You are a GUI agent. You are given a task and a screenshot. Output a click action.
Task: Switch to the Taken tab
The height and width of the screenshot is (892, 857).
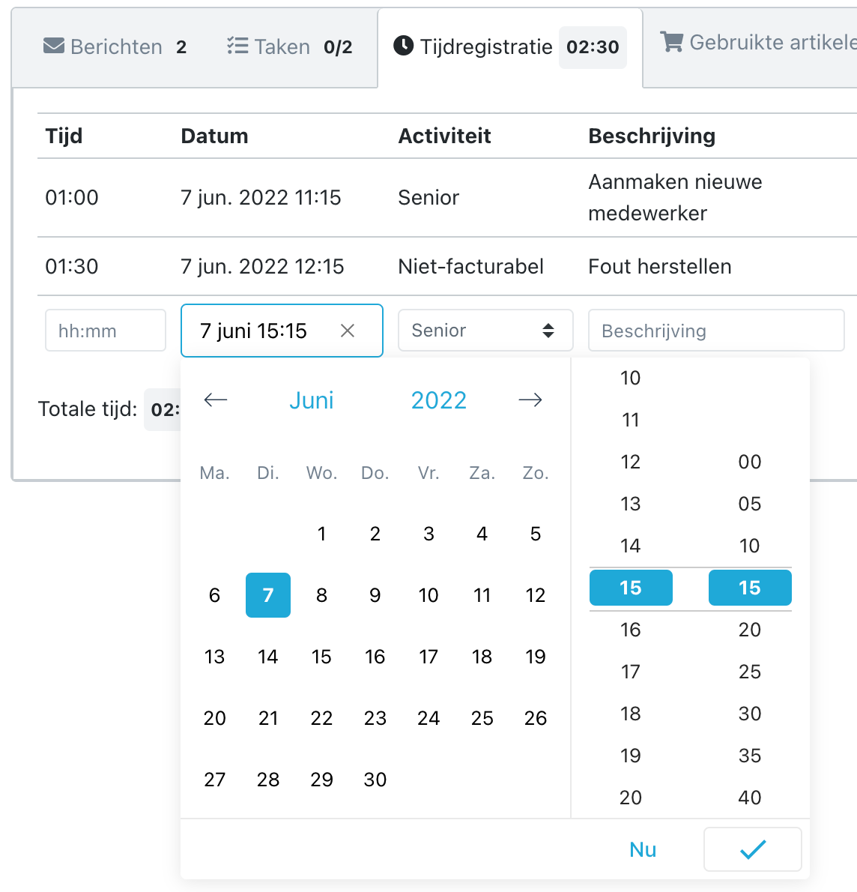pos(289,46)
